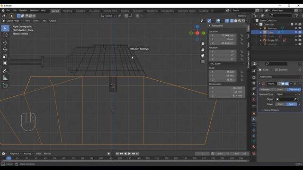Open the Render menu
Viewport: 303px width, 170px height.
tap(23, 10)
